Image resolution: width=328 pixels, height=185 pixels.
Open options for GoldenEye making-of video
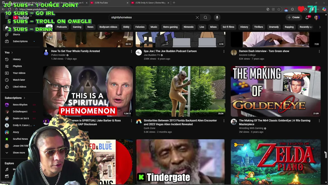[319, 121]
